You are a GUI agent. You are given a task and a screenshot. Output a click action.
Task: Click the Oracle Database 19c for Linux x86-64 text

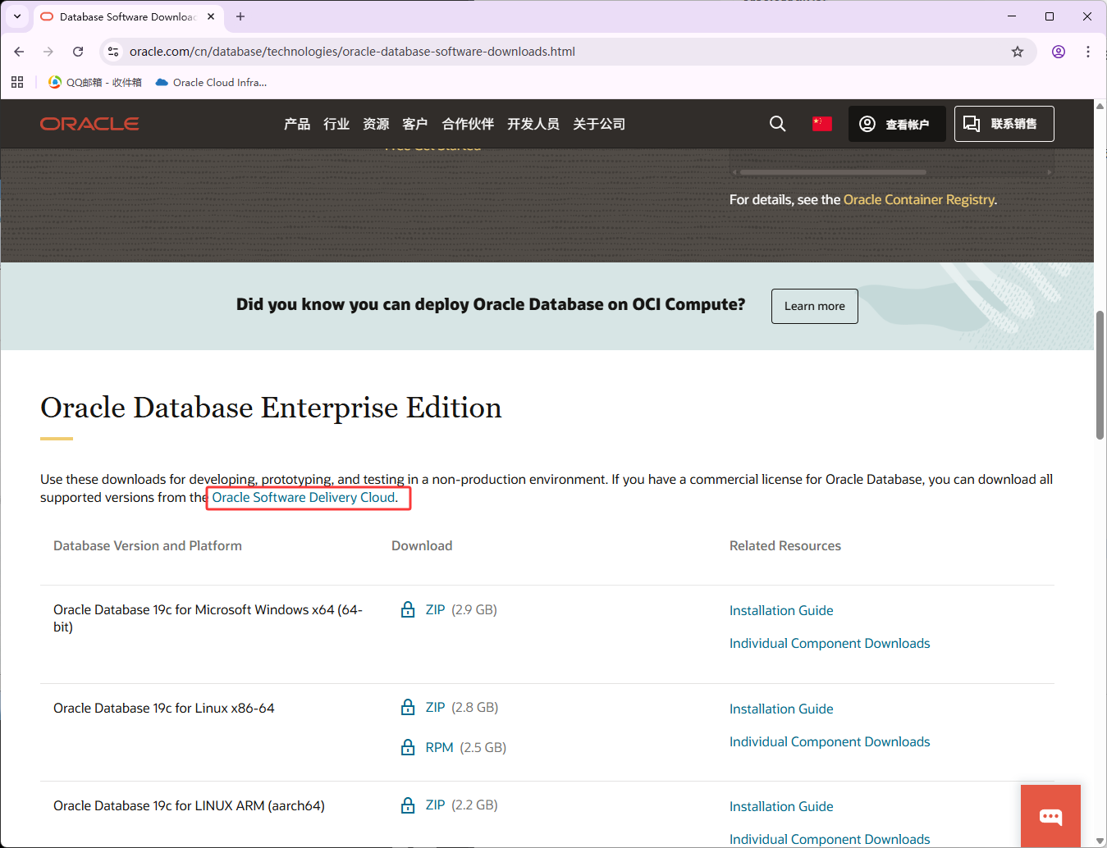[164, 708]
